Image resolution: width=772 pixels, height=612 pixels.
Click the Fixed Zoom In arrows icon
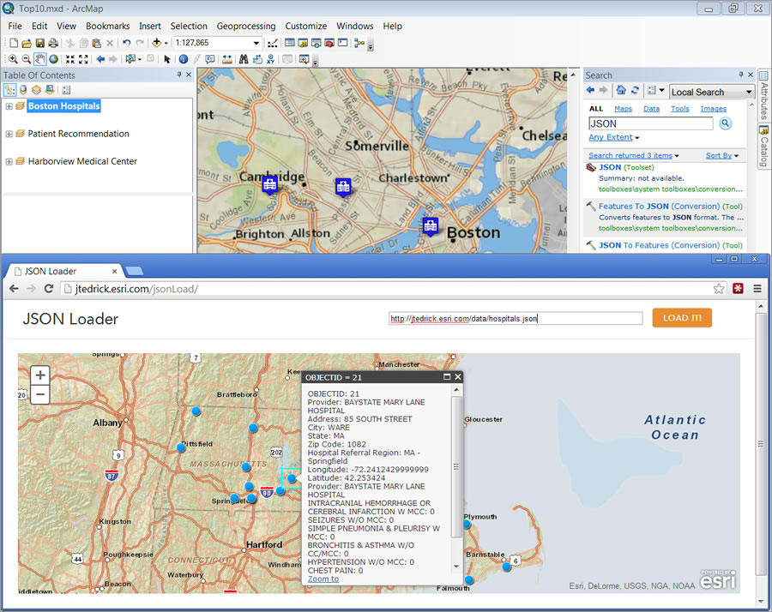coord(70,59)
